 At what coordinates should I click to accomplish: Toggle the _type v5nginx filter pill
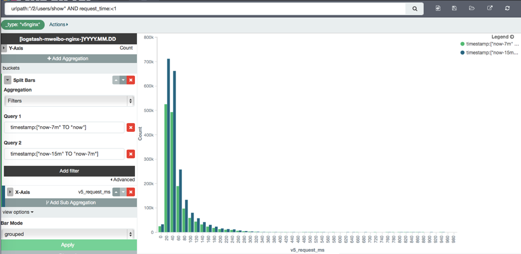[23, 24]
